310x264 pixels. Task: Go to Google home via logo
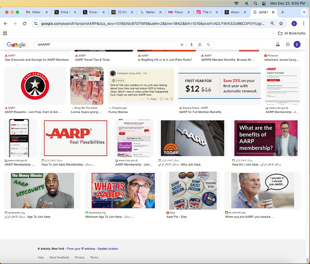[16, 44]
